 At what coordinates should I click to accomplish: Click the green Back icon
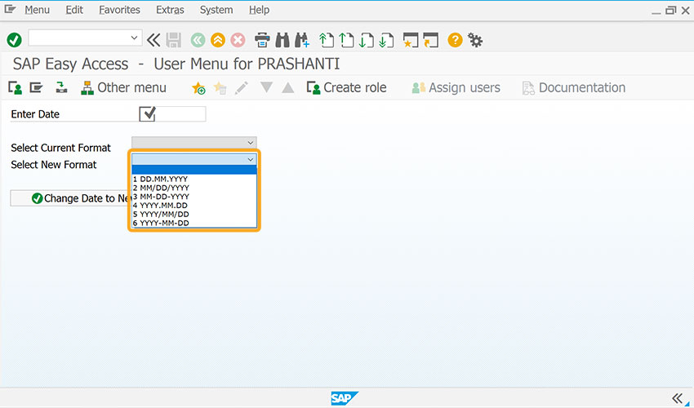coord(198,40)
